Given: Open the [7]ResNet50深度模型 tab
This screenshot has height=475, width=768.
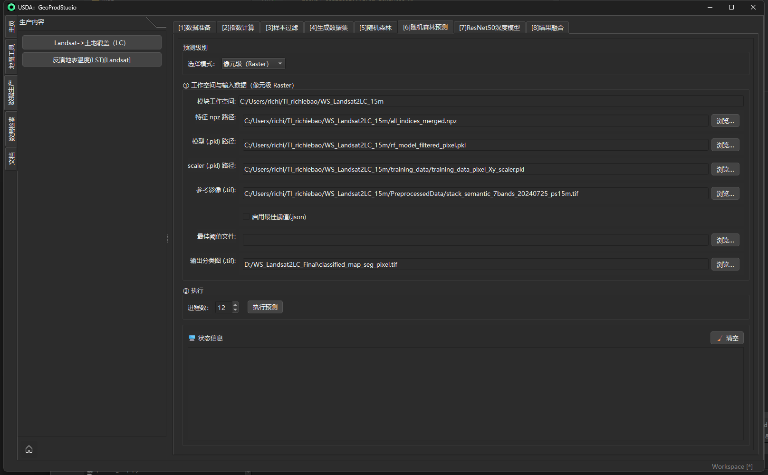Looking at the screenshot, I should tap(489, 28).
